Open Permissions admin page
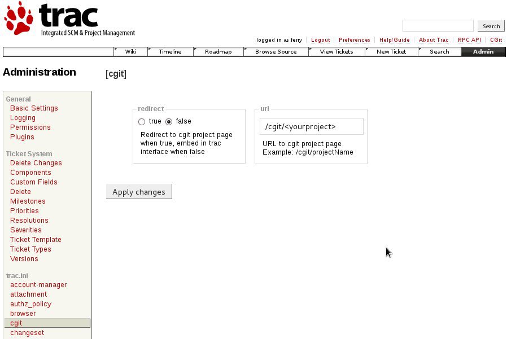 [30, 127]
